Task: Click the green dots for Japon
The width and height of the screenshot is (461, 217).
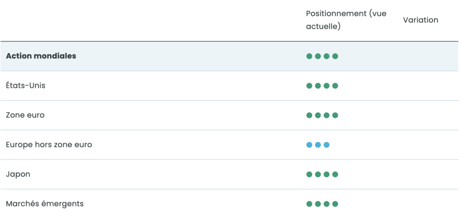Action: [322, 174]
